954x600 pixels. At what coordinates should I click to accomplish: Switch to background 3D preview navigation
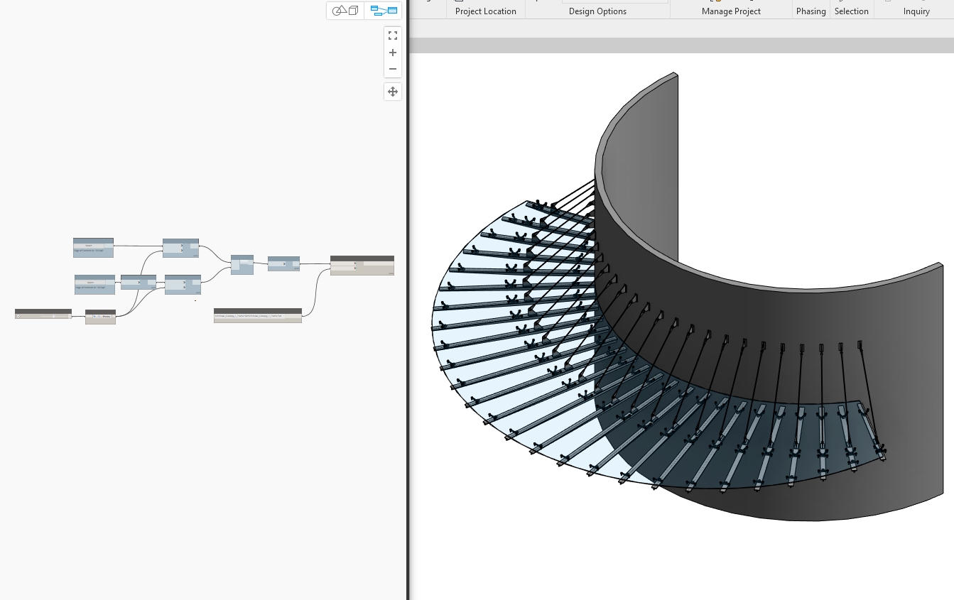345,11
